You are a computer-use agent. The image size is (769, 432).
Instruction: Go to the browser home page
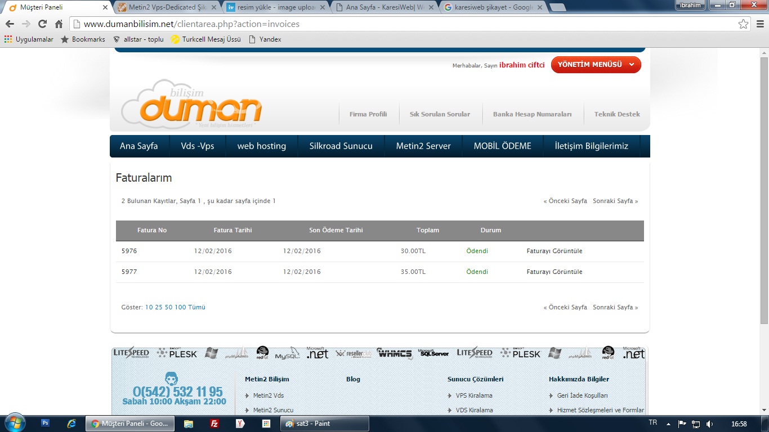point(59,24)
